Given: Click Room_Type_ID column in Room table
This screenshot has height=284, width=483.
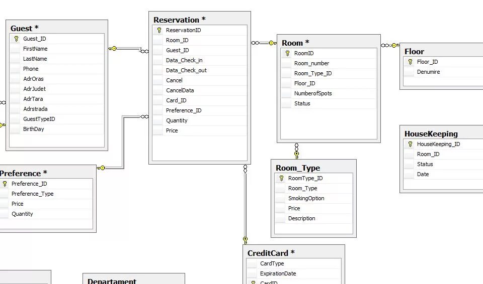Looking at the screenshot, I should pyautogui.click(x=329, y=73).
